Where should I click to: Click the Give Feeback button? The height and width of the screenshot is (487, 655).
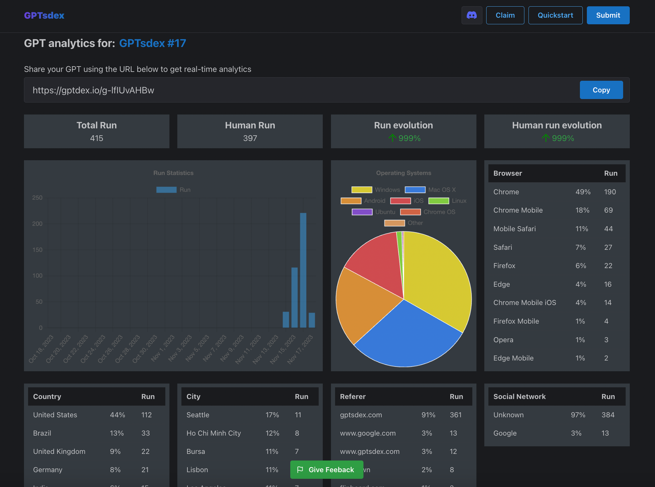327,470
